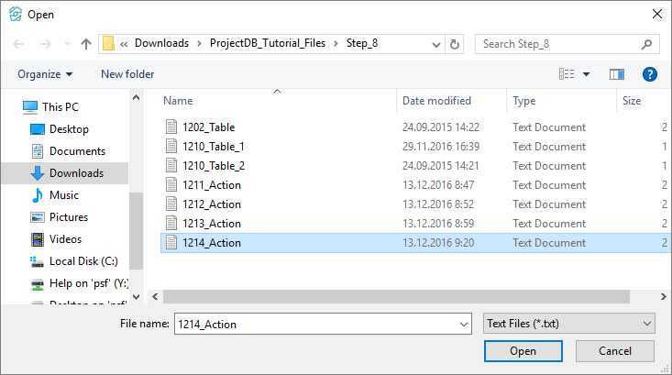Click the Up one level arrow
Viewport: 672px width, 375px height.
86,43
